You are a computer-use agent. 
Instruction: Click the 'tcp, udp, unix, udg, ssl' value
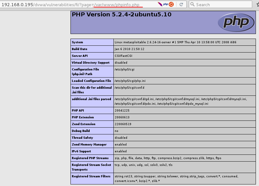tap(143, 165)
